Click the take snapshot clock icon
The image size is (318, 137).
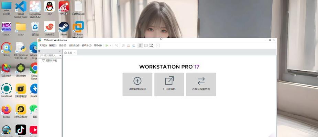coord(123,46)
